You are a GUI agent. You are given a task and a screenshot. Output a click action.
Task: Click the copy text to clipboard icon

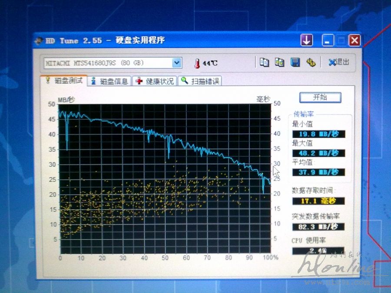[264, 63]
